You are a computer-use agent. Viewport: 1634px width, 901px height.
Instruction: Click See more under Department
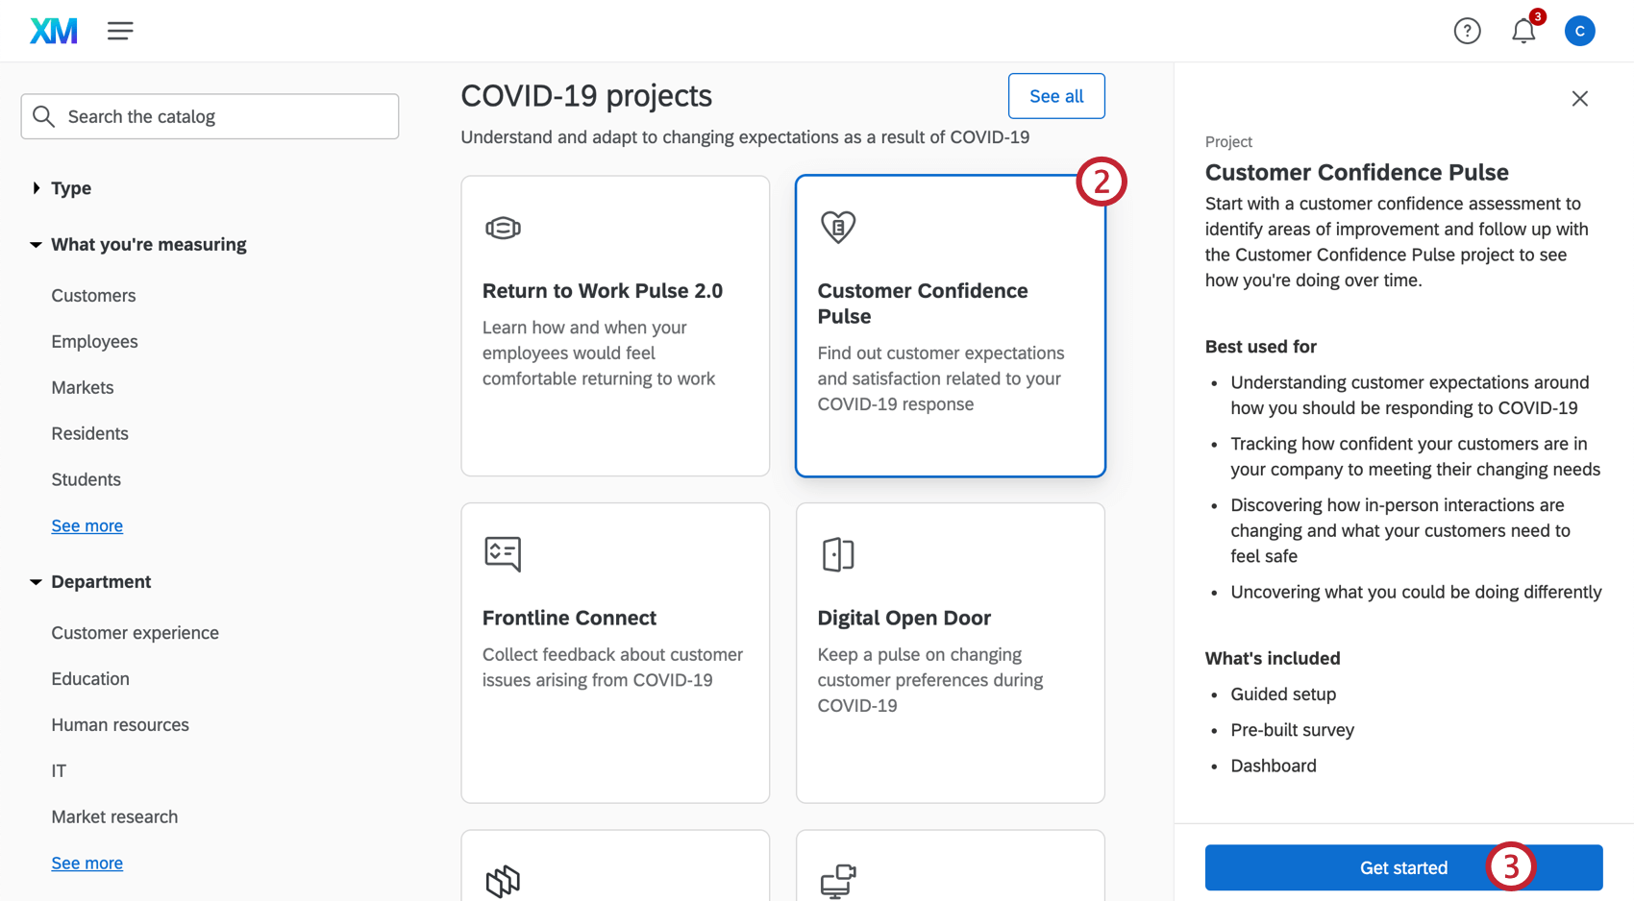pyautogui.click(x=87, y=863)
